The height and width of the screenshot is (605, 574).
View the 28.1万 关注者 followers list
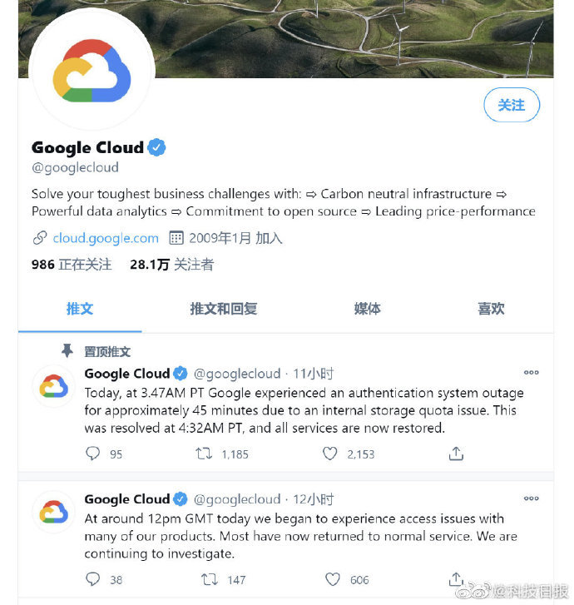pyautogui.click(x=171, y=265)
